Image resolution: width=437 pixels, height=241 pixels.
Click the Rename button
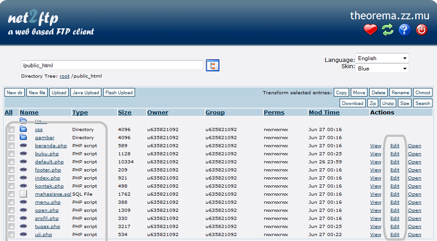[400, 92]
